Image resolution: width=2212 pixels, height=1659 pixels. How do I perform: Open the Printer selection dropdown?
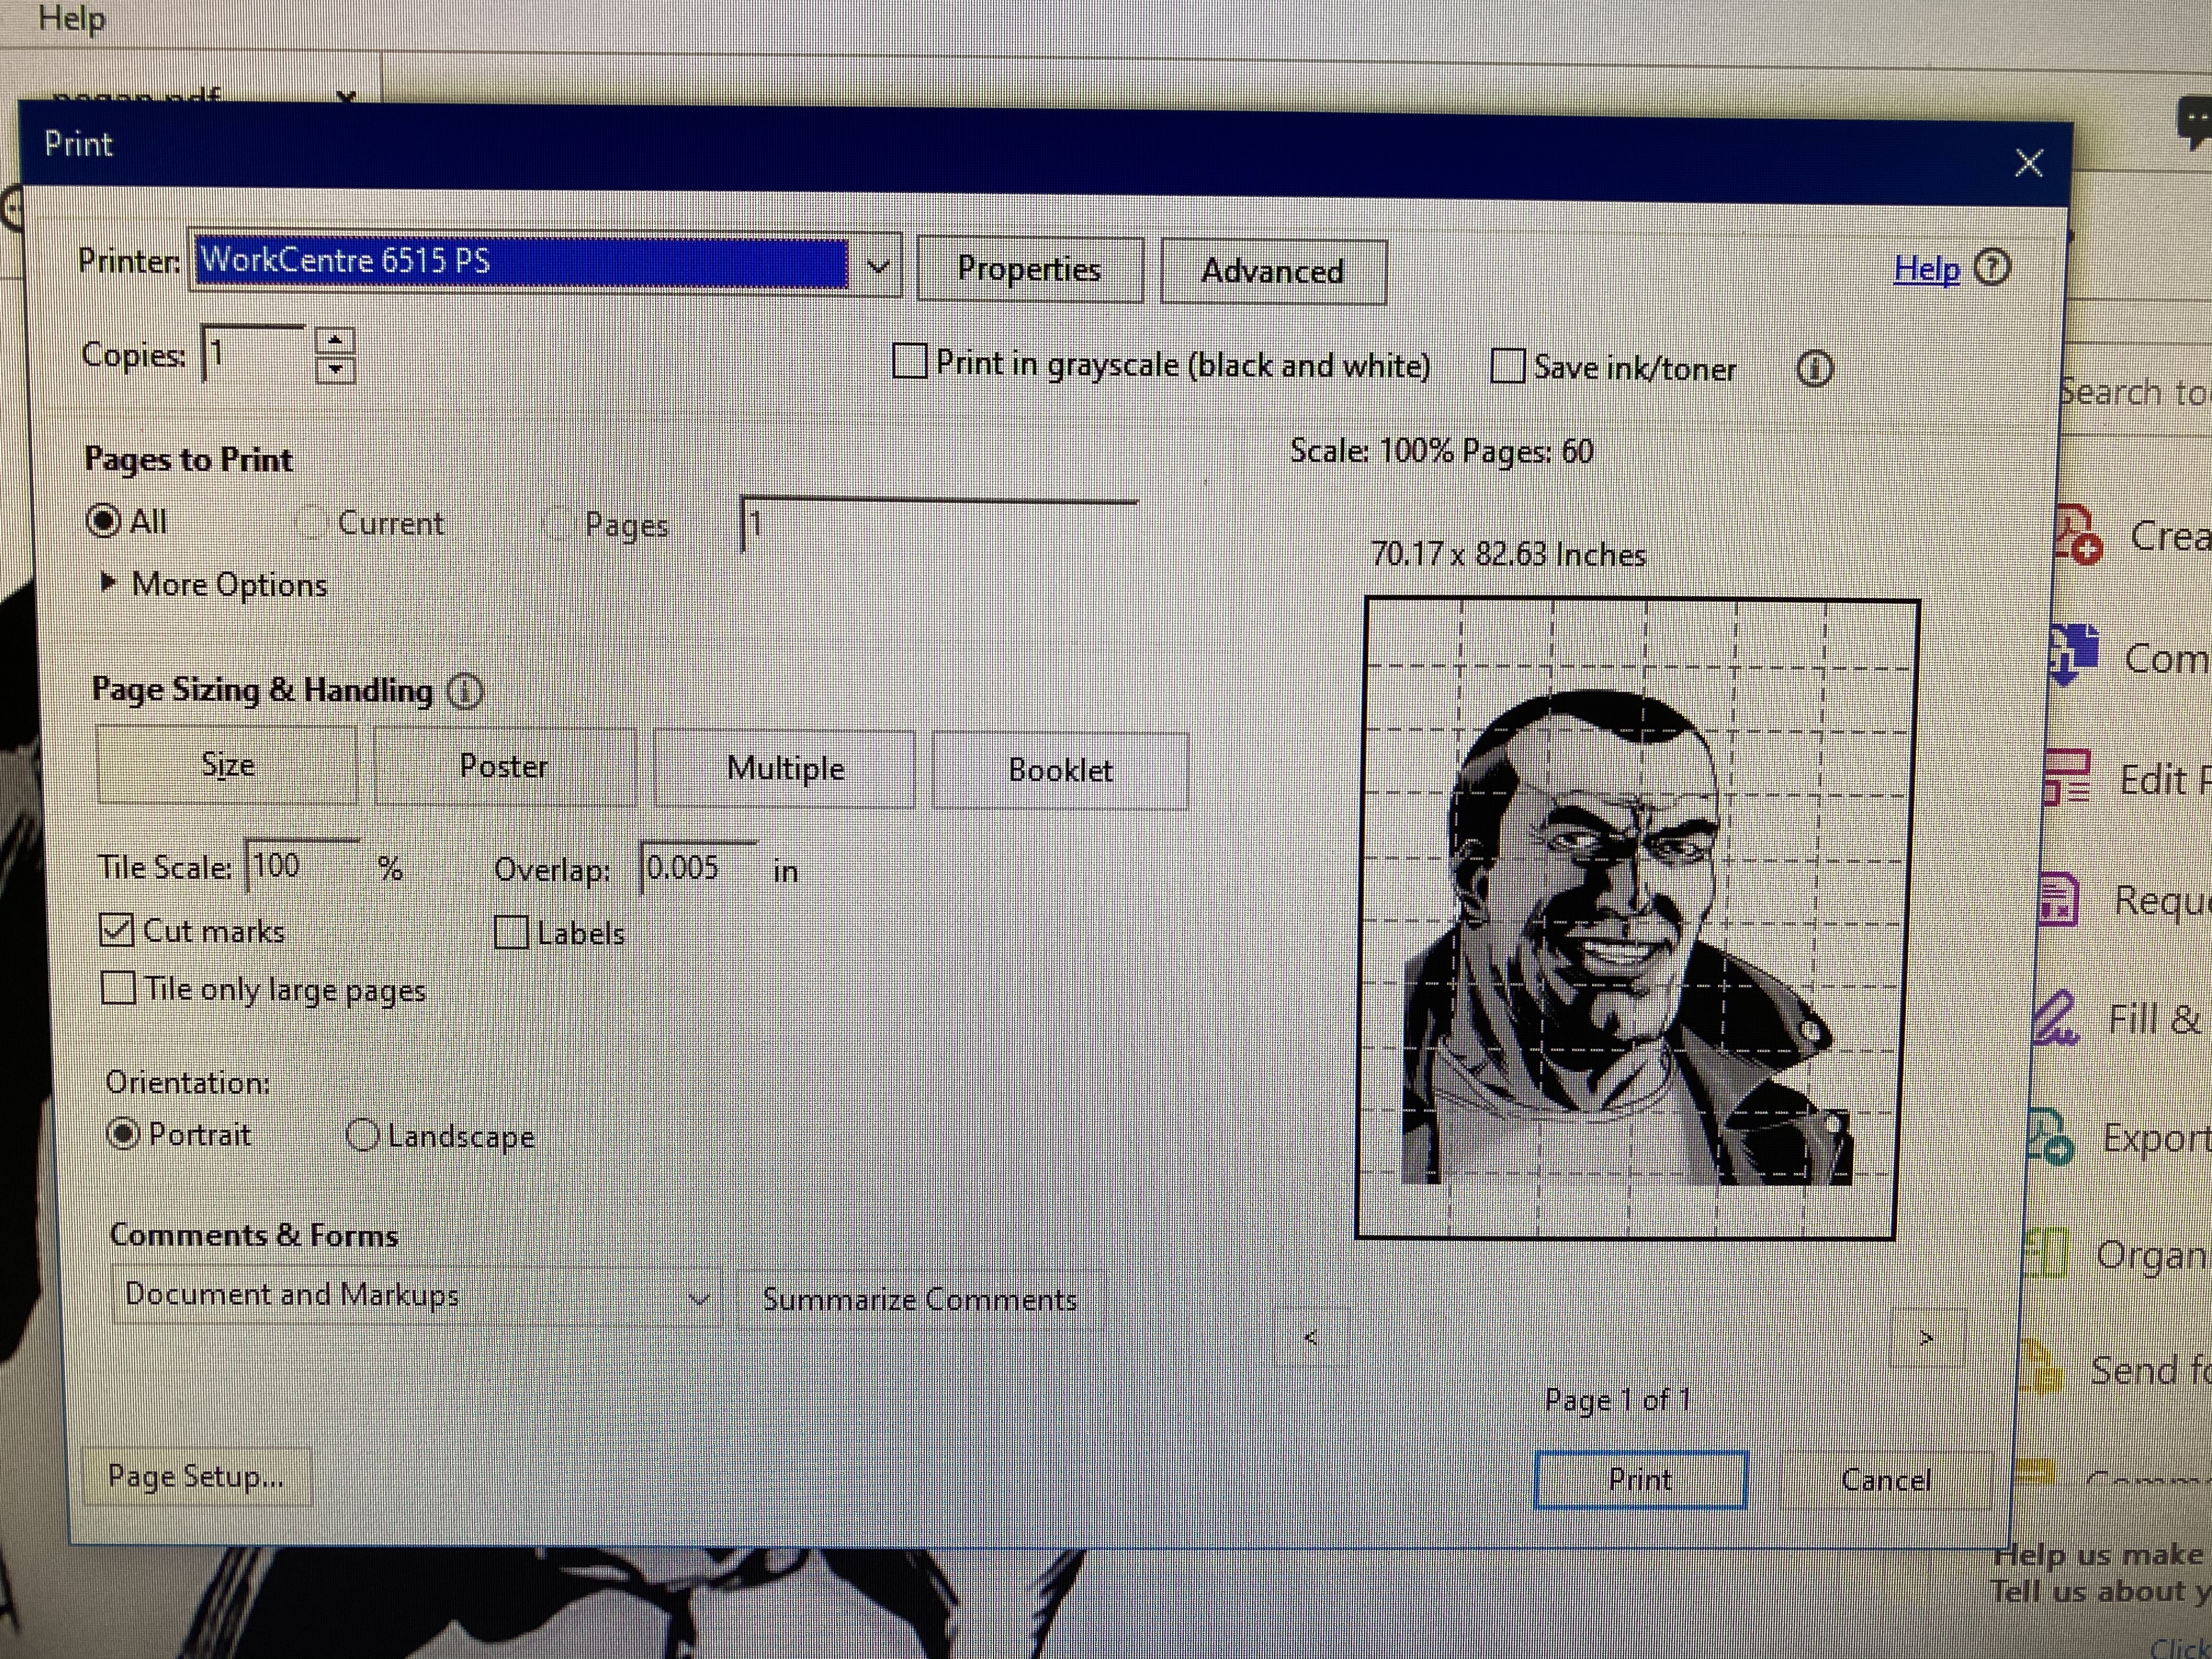click(x=877, y=266)
